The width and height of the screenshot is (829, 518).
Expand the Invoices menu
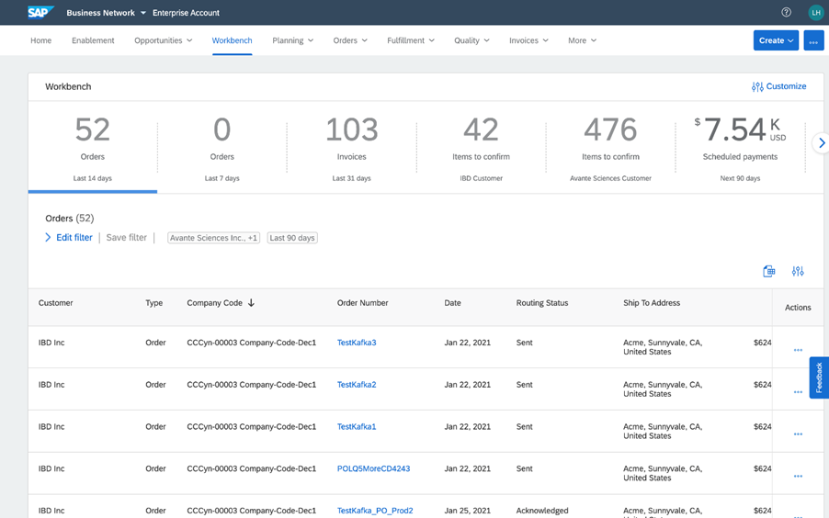528,40
